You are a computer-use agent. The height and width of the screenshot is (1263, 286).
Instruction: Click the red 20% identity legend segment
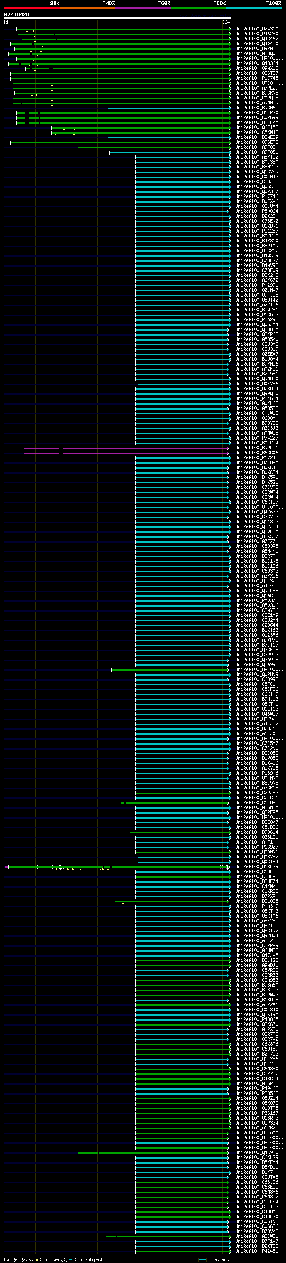pos(32,8)
